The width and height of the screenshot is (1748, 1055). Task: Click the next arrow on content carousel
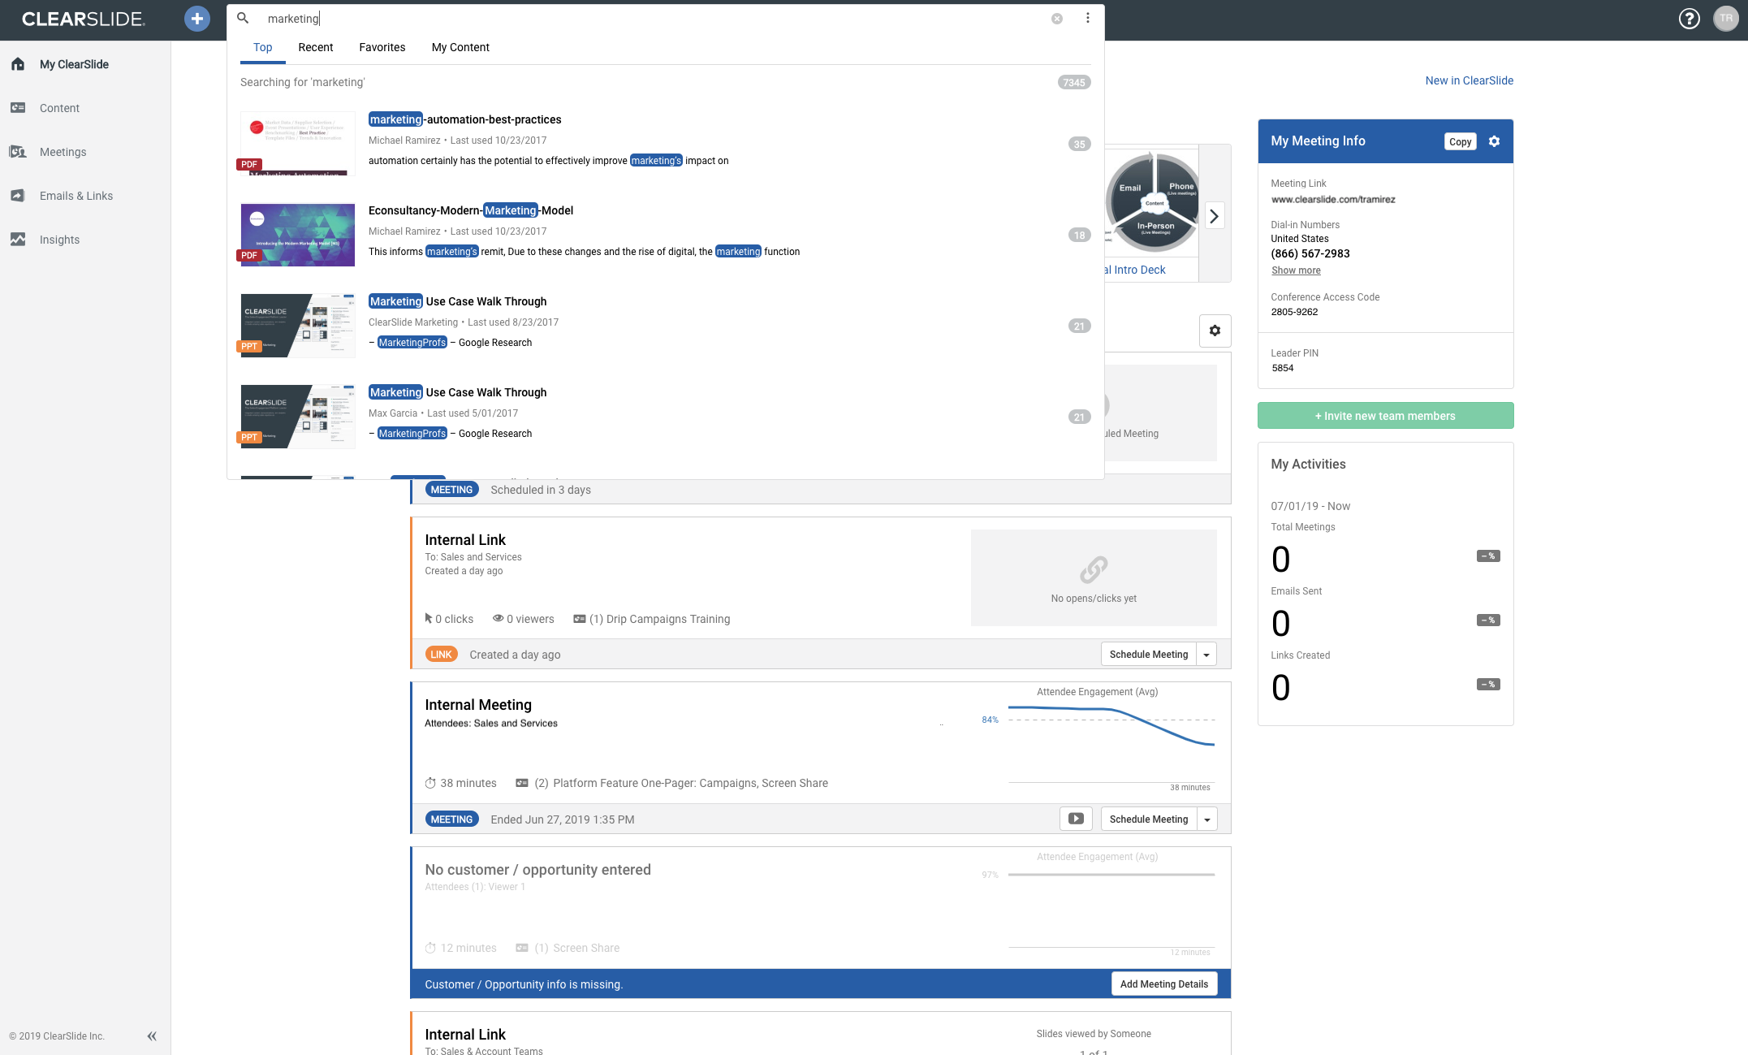(1215, 216)
